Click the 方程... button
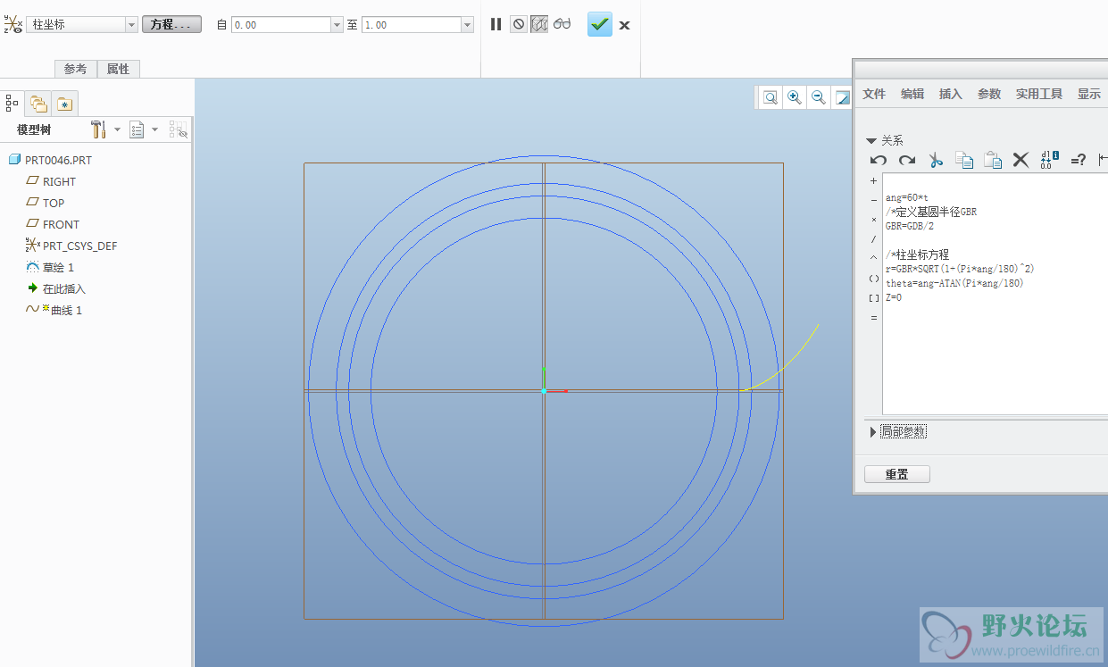This screenshot has width=1108, height=667. [x=171, y=25]
